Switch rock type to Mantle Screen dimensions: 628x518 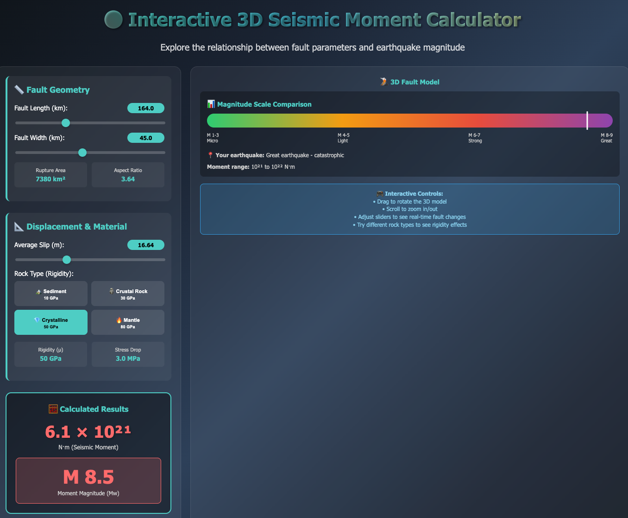coord(128,322)
